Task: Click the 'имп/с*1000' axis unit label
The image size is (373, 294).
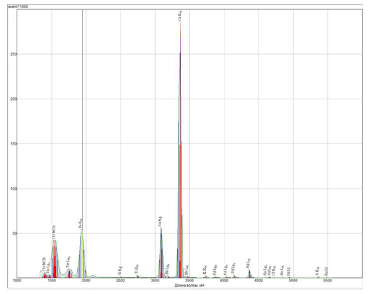Action: pos(18,7)
